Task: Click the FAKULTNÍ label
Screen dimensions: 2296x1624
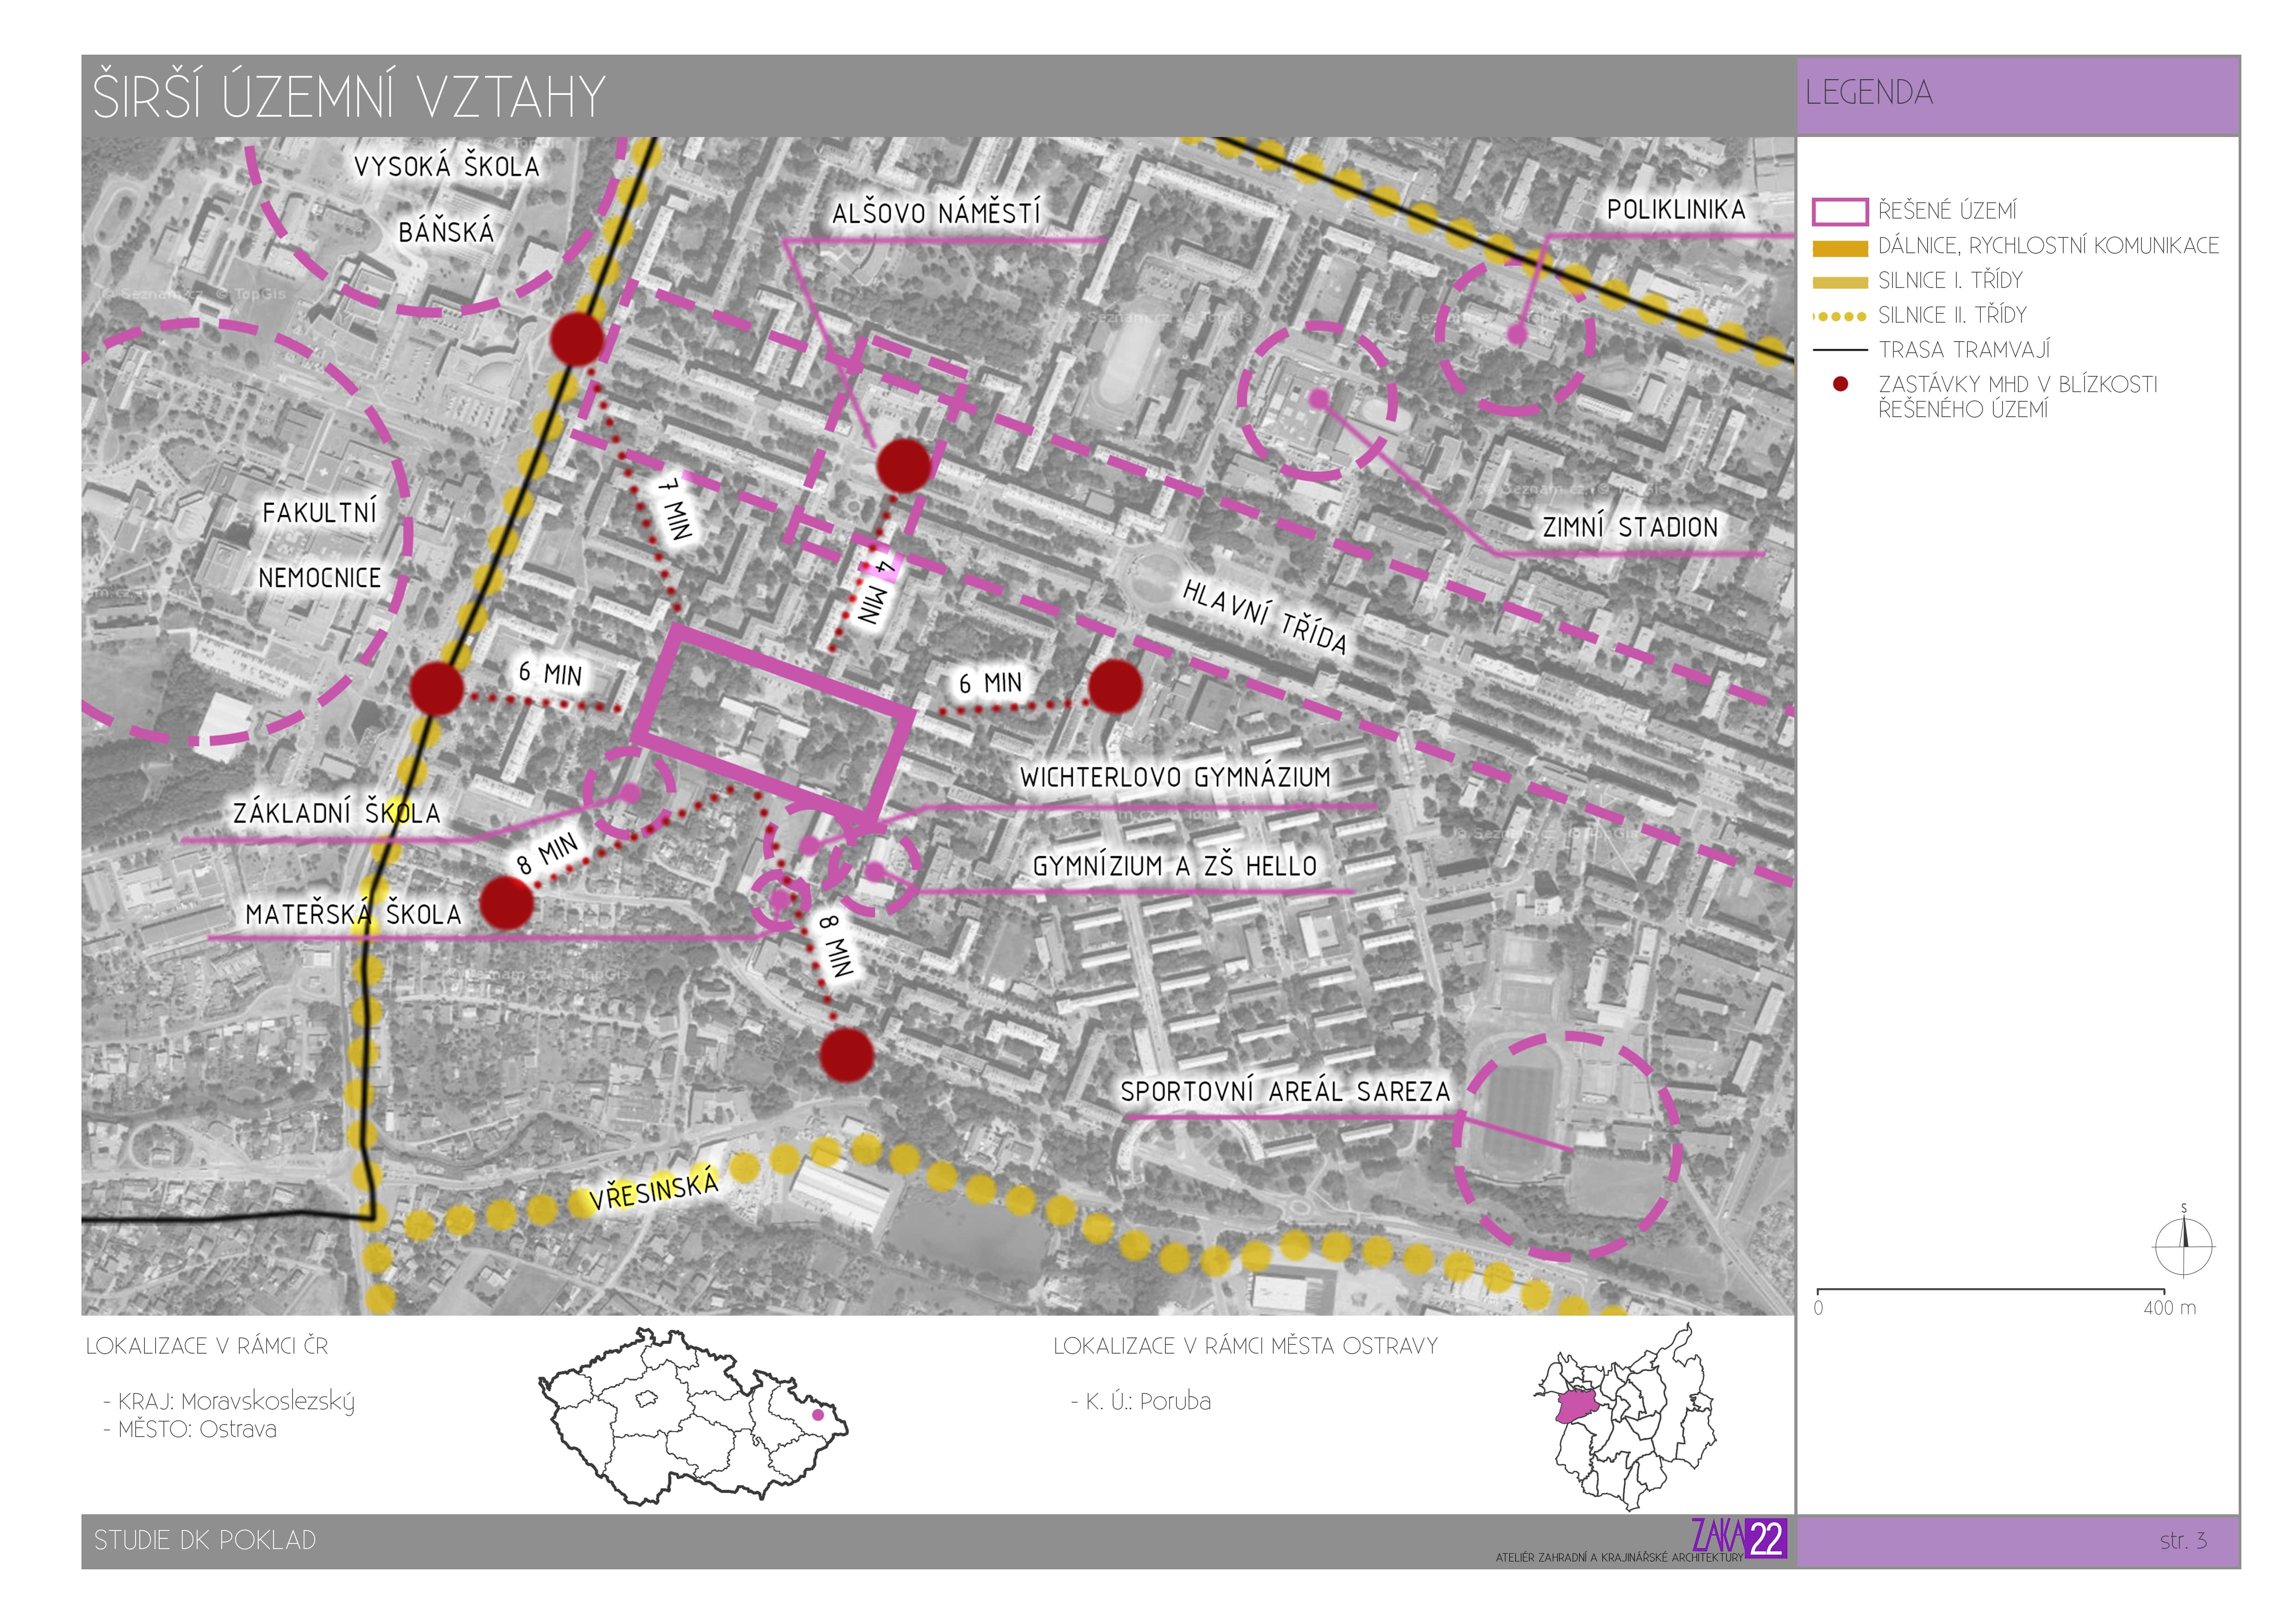Action: pyautogui.click(x=319, y=512)
